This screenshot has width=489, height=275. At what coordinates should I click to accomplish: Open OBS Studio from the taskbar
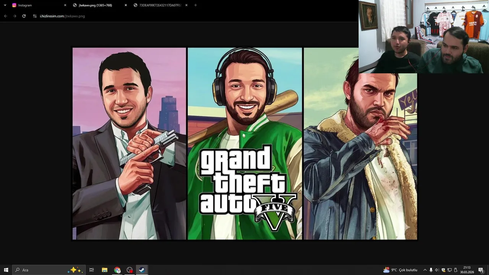pos(130,270)
